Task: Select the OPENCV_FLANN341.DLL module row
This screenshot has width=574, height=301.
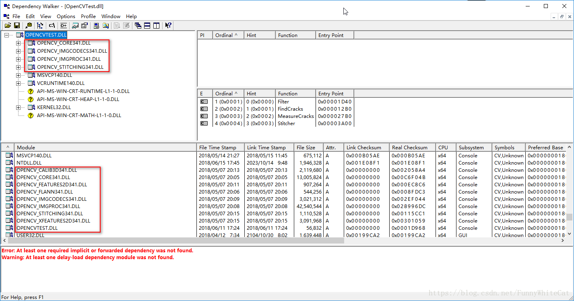Action: pos(283,192)
